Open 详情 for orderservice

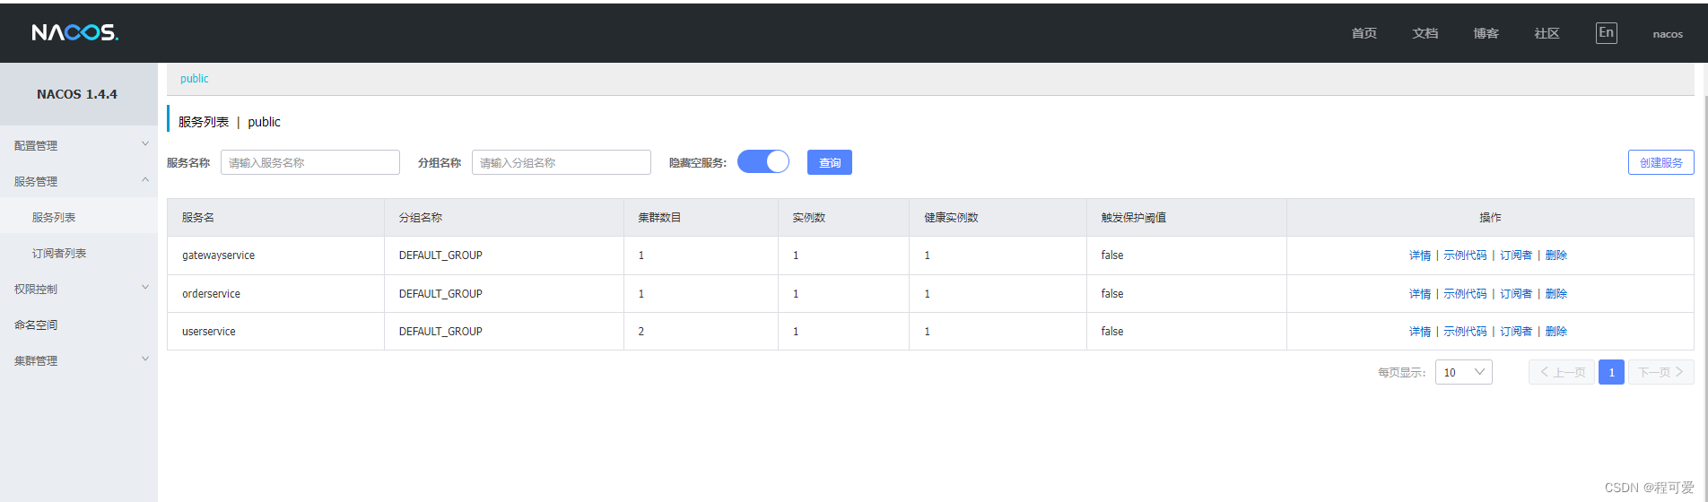[x=1420, y=294]
